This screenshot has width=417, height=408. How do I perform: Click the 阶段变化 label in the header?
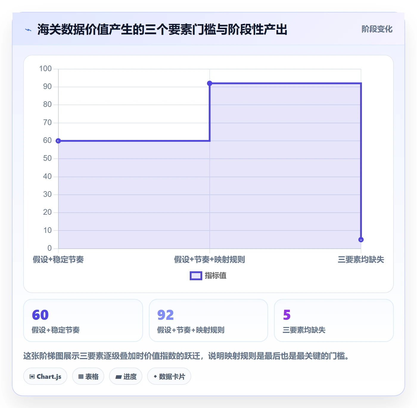coord(377,29)
